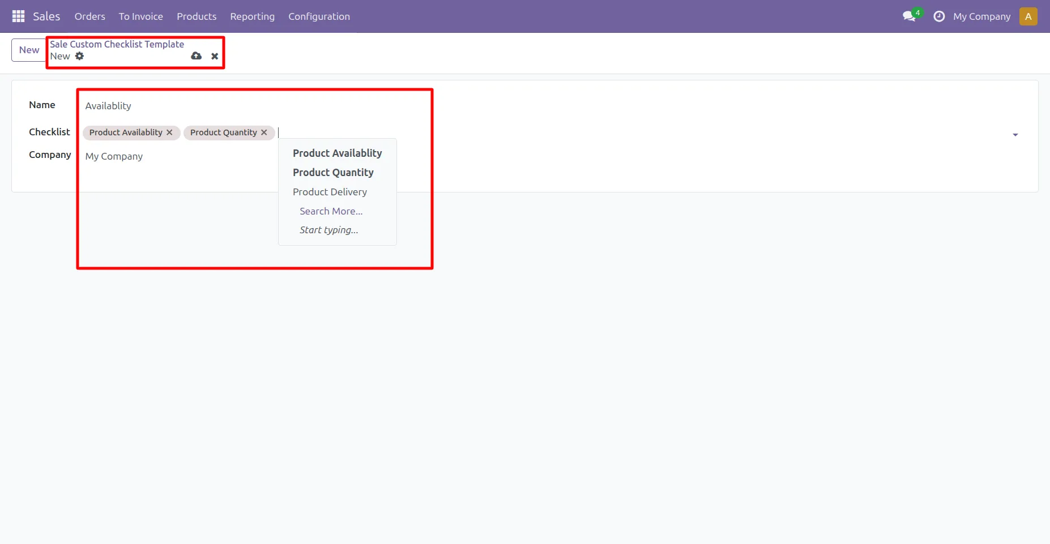Open the Reporting menu
This screenshot has height=544, width=1050.
click(252, 16)
